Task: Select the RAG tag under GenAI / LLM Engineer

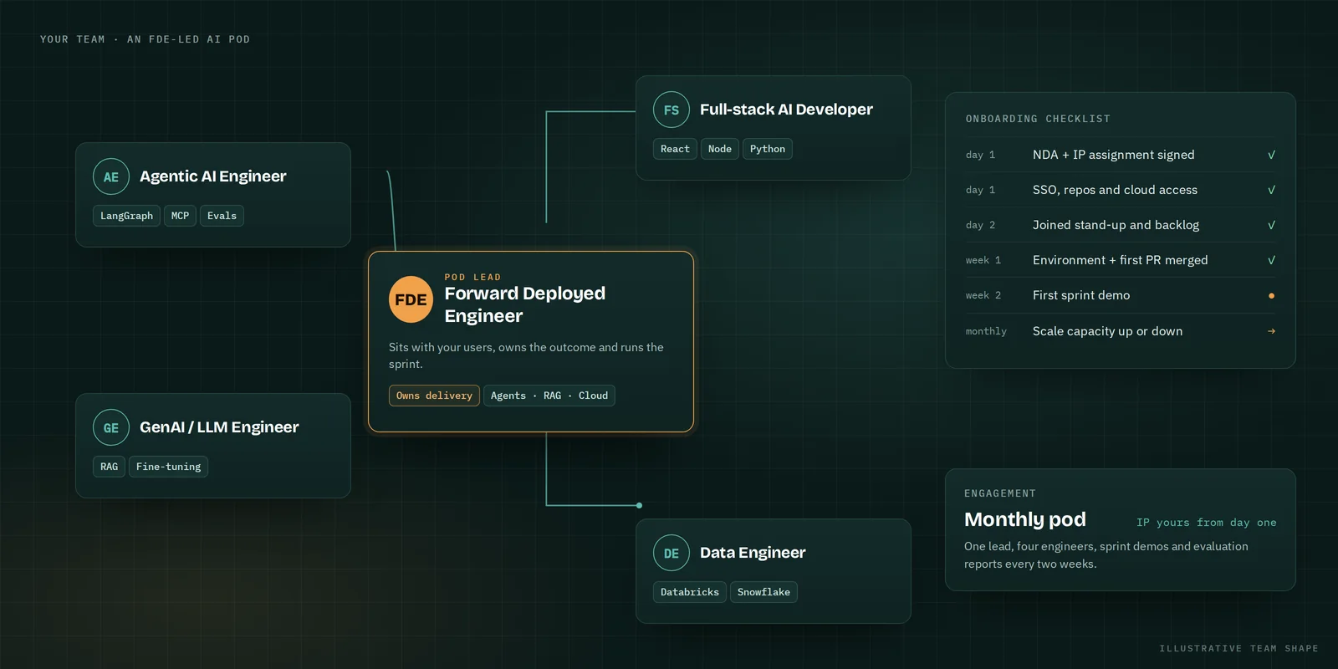Action: point(109,467)
